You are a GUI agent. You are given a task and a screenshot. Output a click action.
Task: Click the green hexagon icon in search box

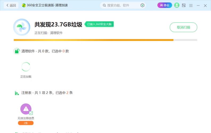[143, 5]
